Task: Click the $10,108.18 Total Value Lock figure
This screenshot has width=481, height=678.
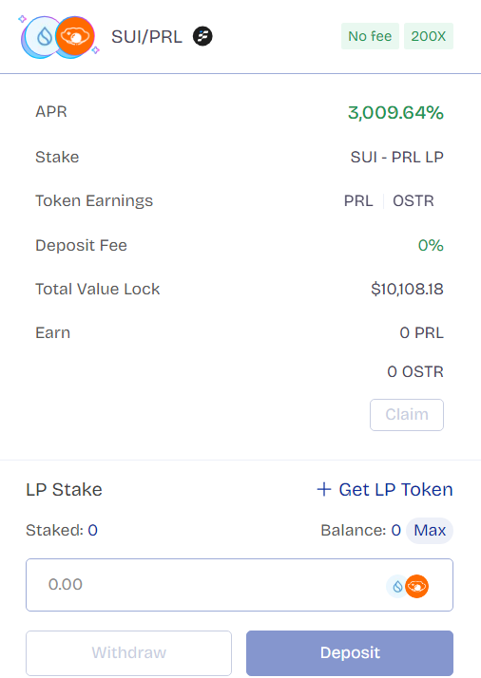Action: click(x=407, y=289)
